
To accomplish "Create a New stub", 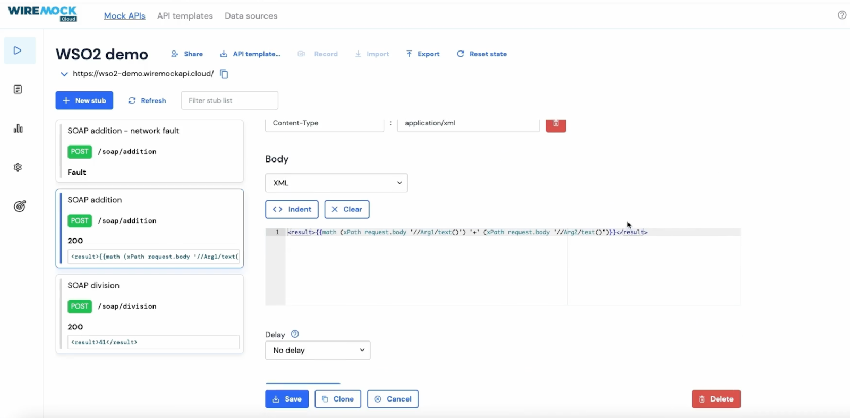I will click(84, 100).
